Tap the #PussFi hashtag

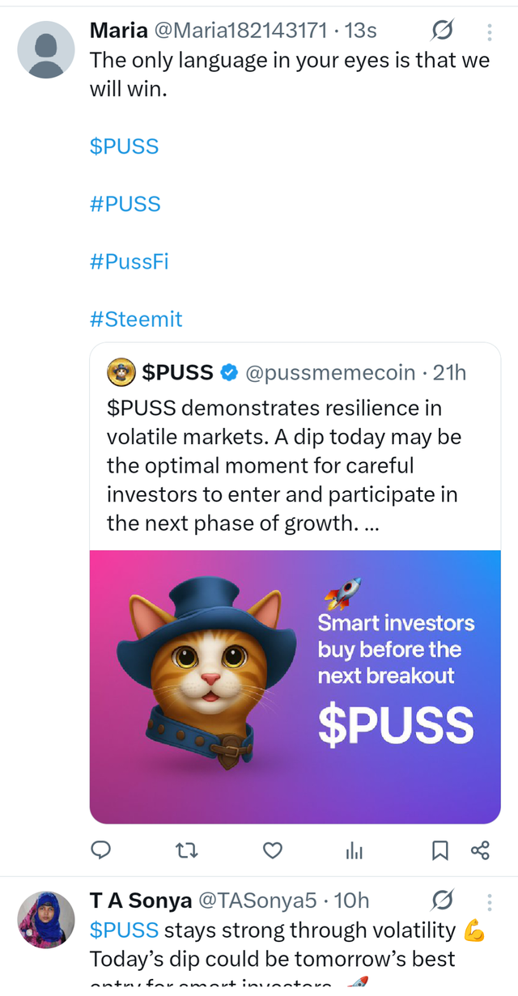[x=129, y=261]
